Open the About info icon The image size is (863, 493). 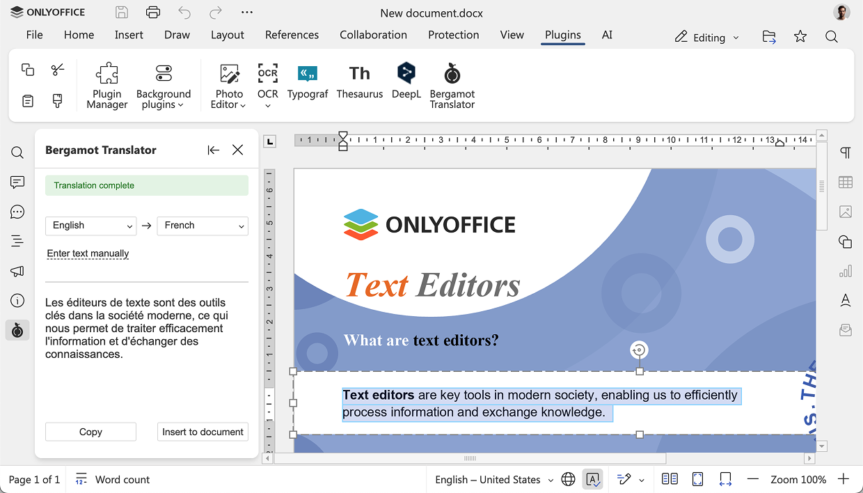(x=17, y=301)
